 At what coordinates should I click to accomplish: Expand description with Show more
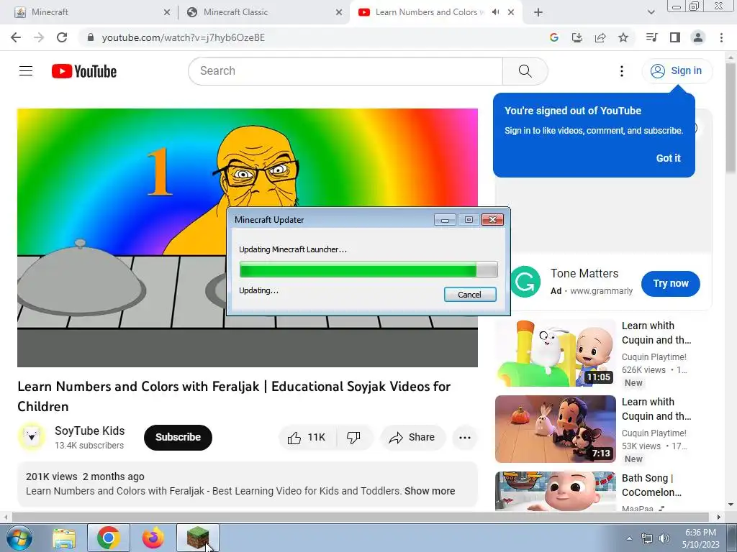(430, 491)
